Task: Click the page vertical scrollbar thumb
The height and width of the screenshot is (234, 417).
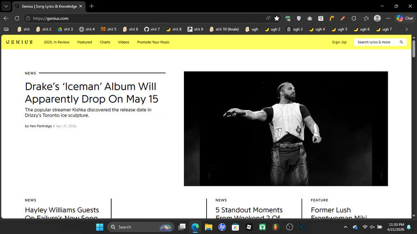Action: [x=414, y=48]
